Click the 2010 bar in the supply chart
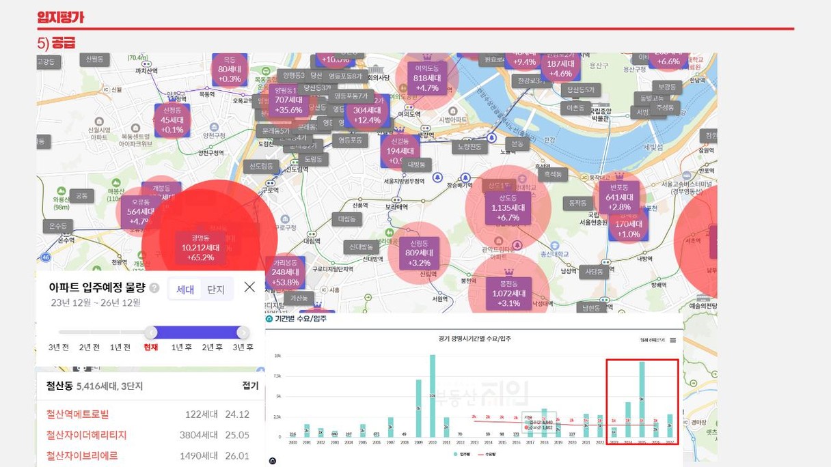Viewport: 831px width, 467px height. [x=433, y=396]
